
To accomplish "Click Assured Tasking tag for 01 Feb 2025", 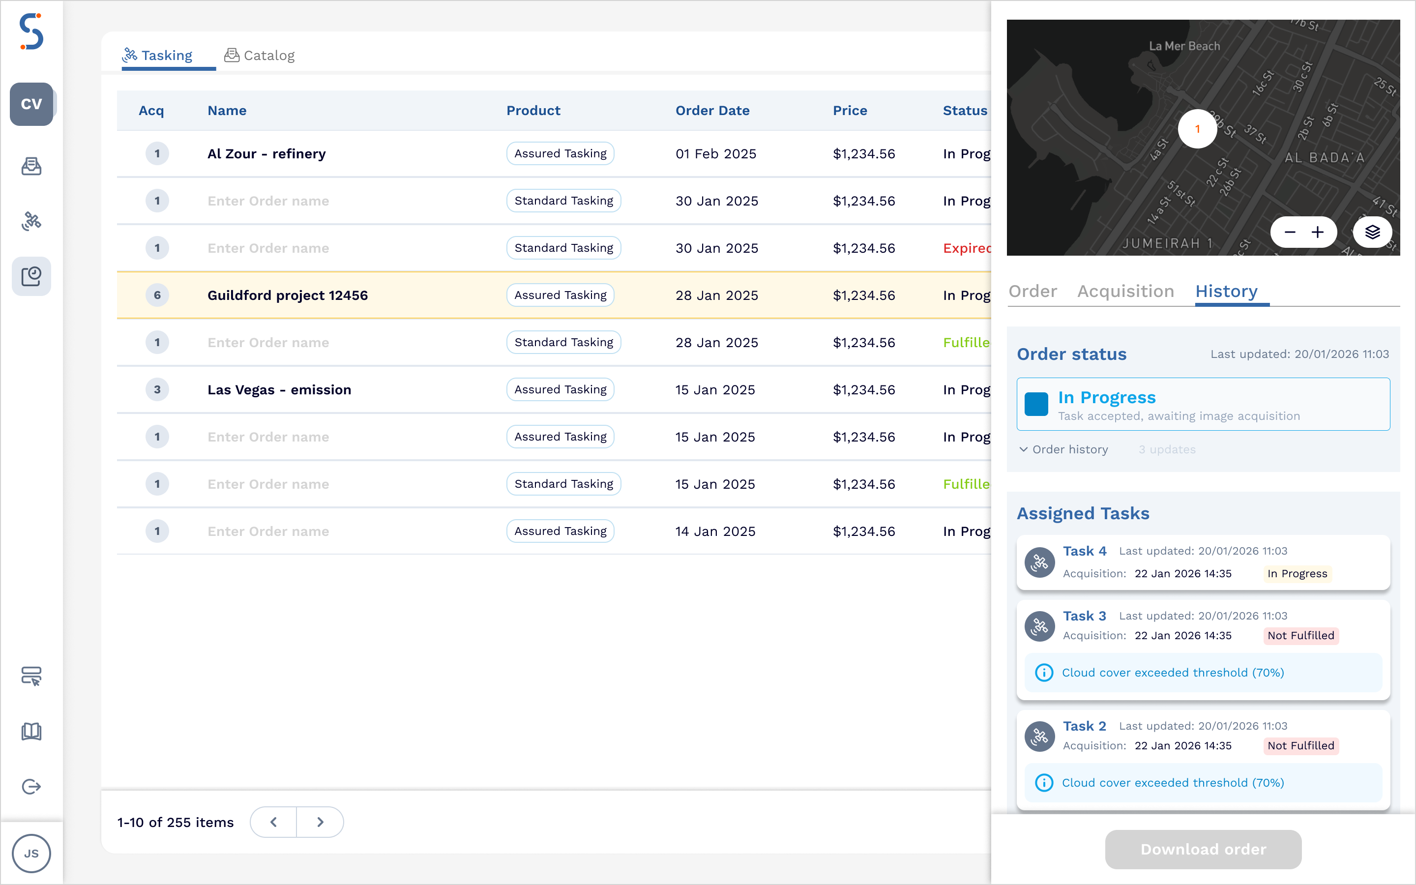I will (x=560, y=153).
